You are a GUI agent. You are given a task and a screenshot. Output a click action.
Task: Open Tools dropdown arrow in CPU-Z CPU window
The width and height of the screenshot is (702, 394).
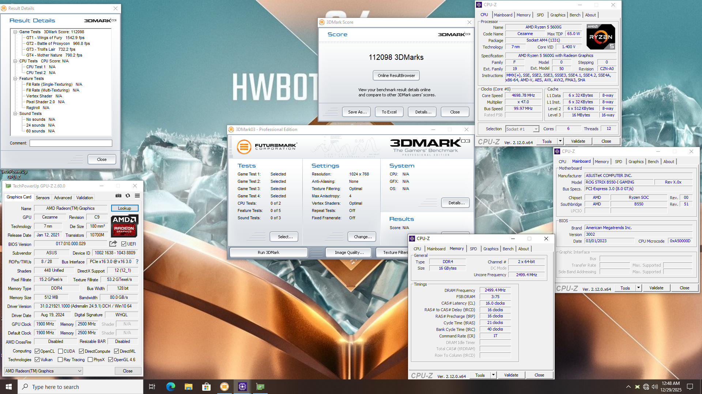point(560,141)
